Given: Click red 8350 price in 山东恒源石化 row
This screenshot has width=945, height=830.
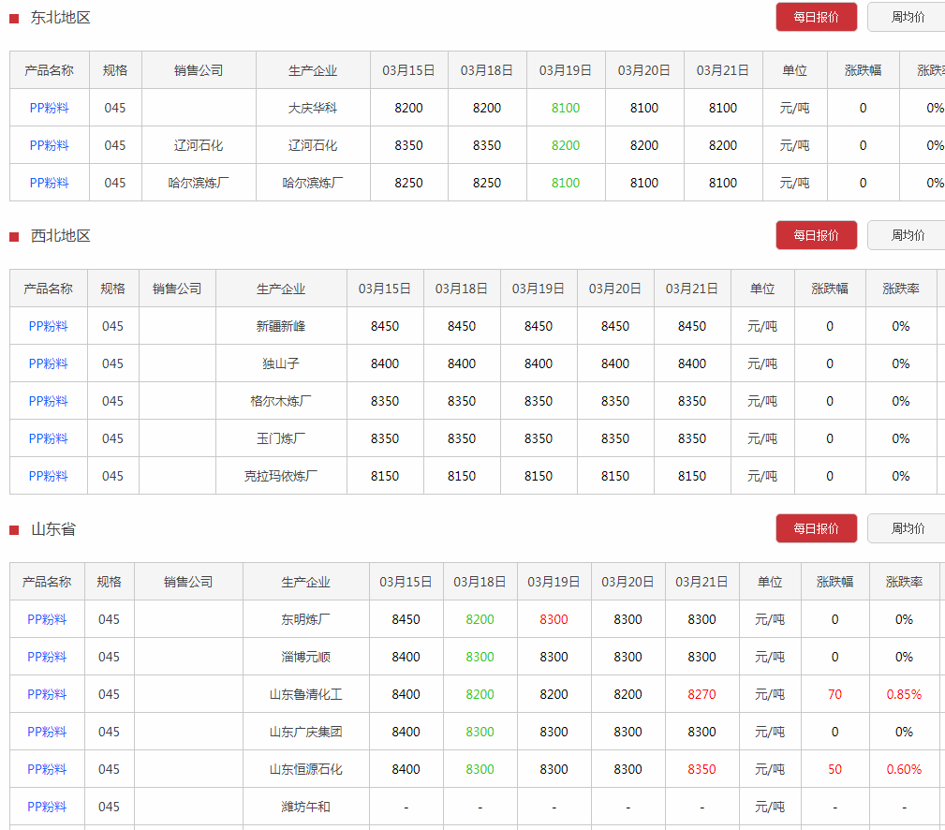Looking at the screenshot, I should tap(701, 769).
